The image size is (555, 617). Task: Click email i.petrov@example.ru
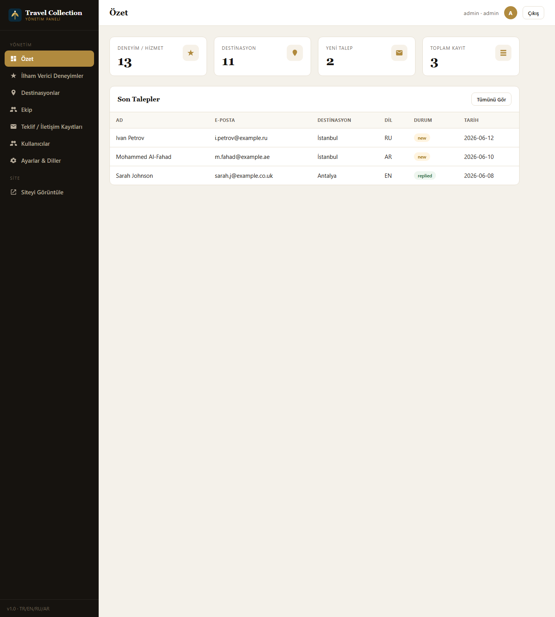(241, 138)
